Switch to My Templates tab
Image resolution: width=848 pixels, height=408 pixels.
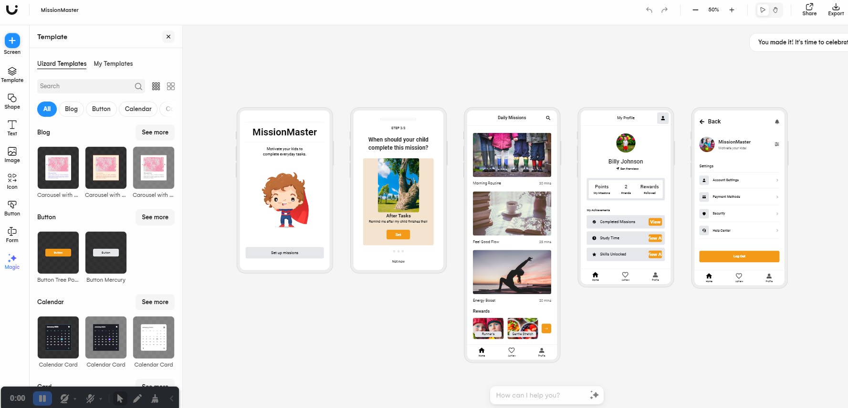pyautogui.click(x=113, y=63)
